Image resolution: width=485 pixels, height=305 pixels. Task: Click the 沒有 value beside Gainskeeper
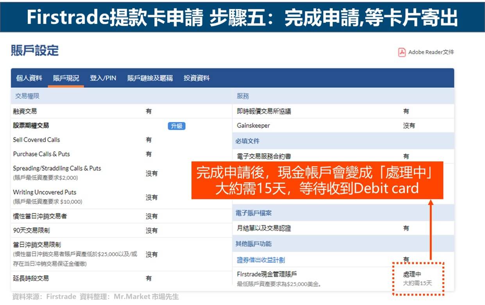click(409, 126)
